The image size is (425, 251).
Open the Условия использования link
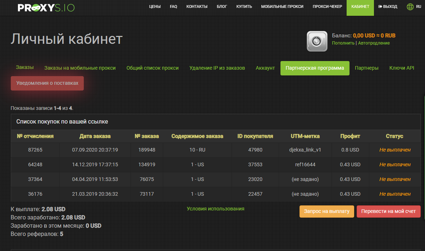[x=215, y=209]
